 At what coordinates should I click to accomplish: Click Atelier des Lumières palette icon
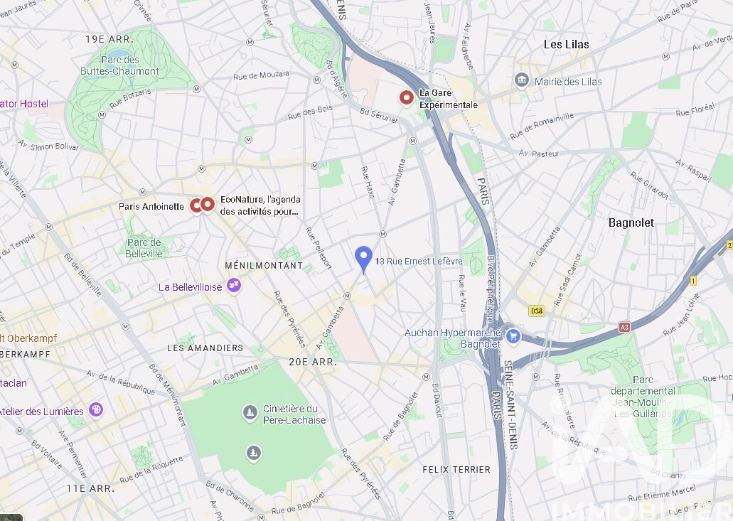[x=96, y=410]
